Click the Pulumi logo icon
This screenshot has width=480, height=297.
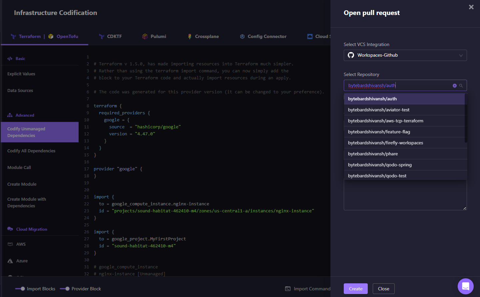[x=145, y=36]
